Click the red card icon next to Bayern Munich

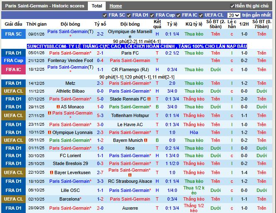click(x=145, y=140)
